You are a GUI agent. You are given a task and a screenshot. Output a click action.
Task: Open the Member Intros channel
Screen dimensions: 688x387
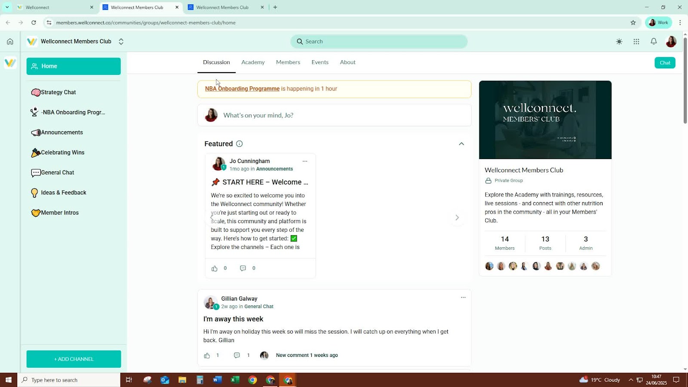(x=74, y=213)
